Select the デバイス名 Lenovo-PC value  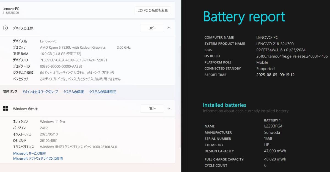pyautogui.click(x=48, y=41)
